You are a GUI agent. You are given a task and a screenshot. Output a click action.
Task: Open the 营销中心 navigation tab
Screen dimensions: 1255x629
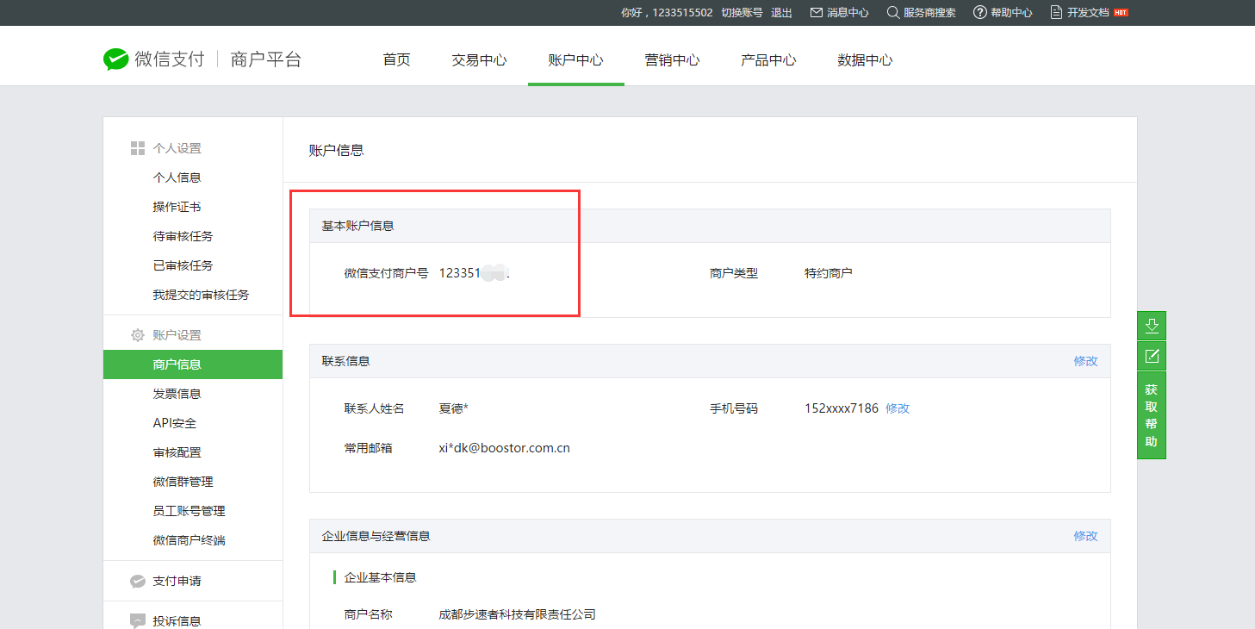point(672,60)
